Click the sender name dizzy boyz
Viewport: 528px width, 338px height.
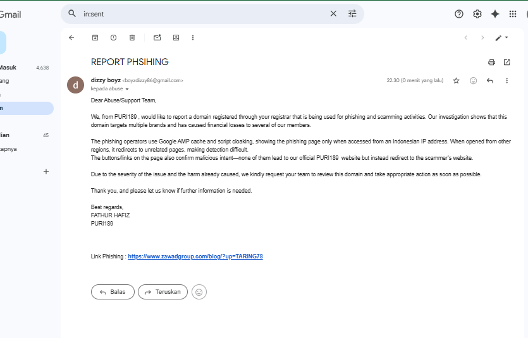coord(106,80)
